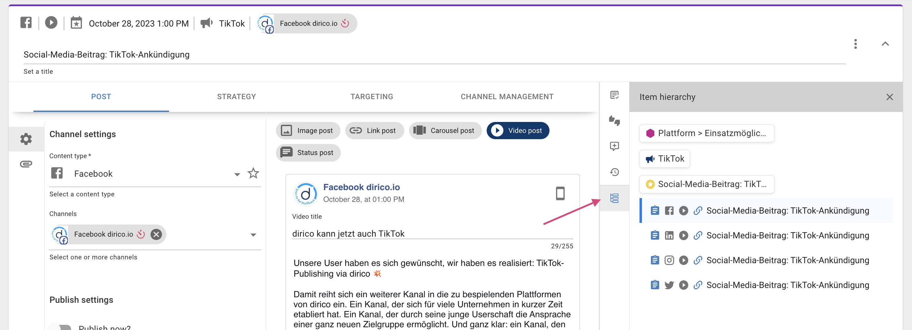Screen dimensions: 912x330
Task: Switch preview to mobile with phone icon
Action: [x=561, y=193]
